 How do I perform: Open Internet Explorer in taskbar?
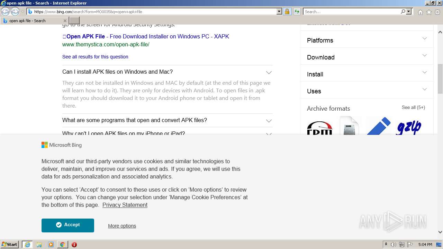tap(27, 245)
